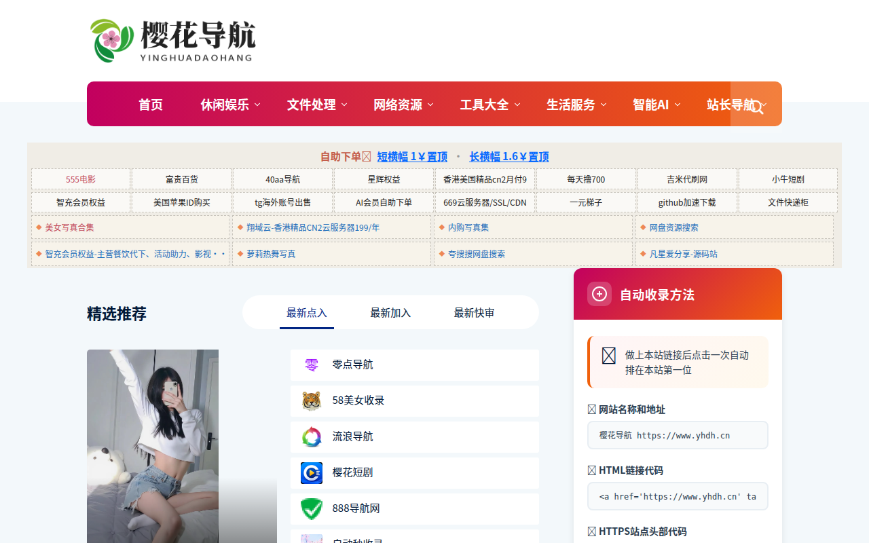
Task: Open the 小牛短剧 link
Action: 788,179
